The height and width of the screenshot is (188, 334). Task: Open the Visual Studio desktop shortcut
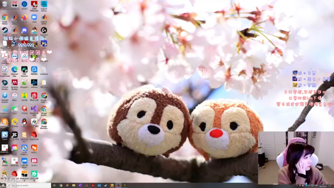click(34, 109)
